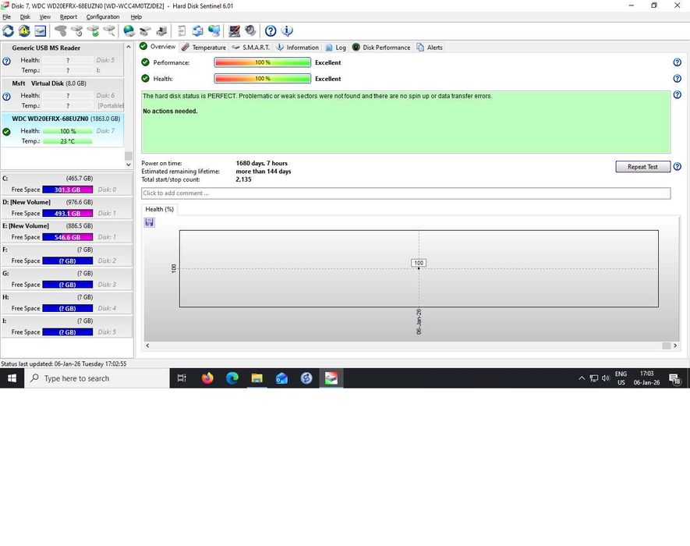Click help icon beside green status text box
The height and width of the screenshot is (546, 690).
678,95
